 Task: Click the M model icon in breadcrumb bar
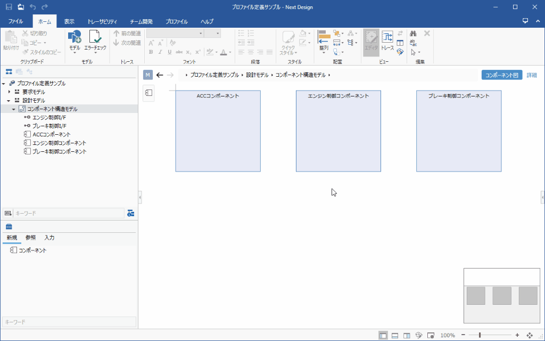tap(148, 75)
